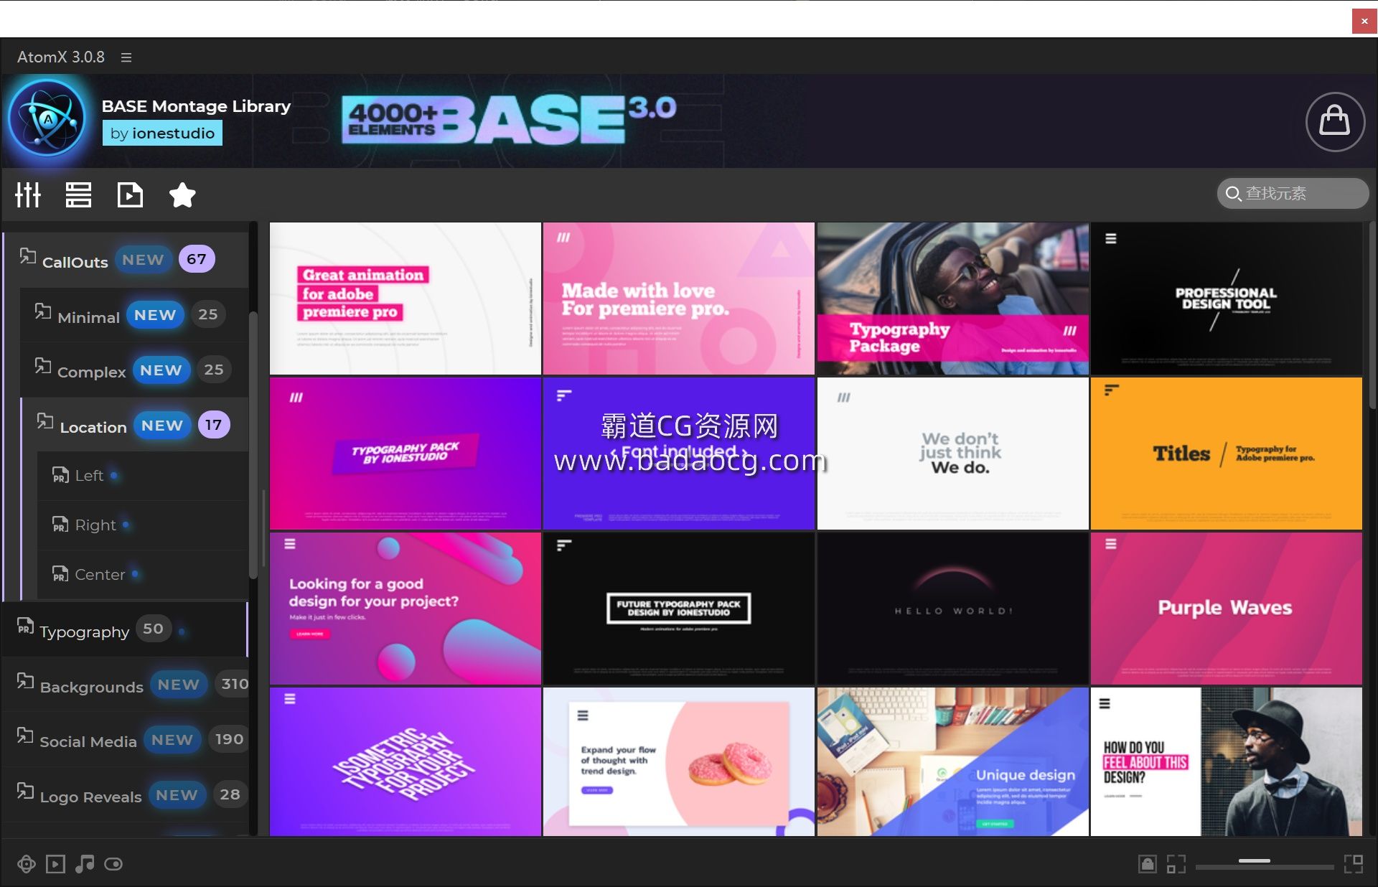Viewport: 1378px width, 887px height.
Task: Click the BASE 3.0 banner image
Action: pos(509,120)
